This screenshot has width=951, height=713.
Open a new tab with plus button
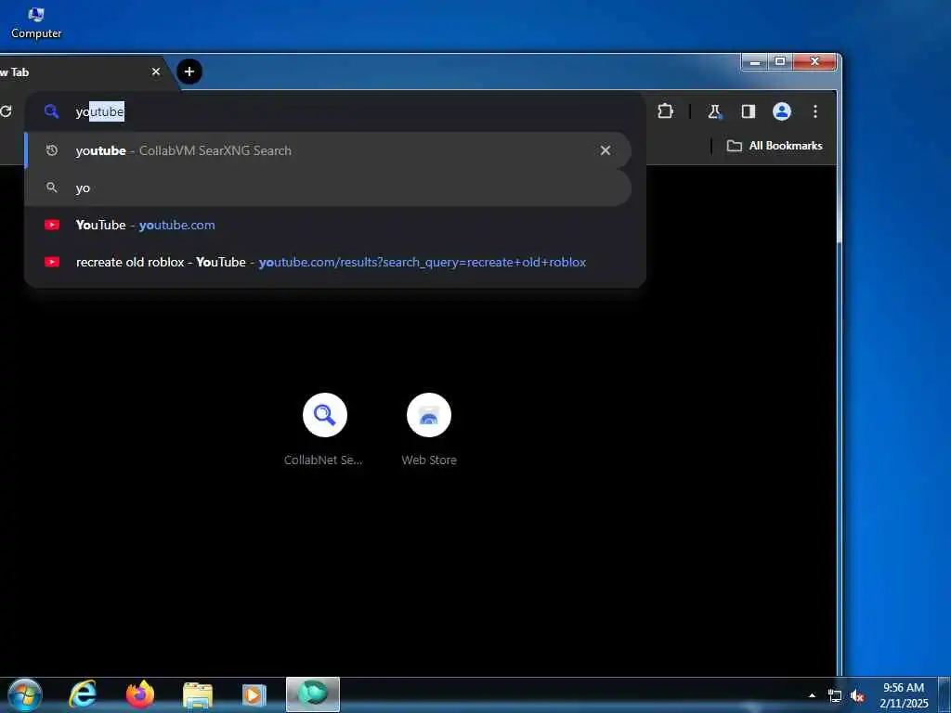(x=189, y=71)
